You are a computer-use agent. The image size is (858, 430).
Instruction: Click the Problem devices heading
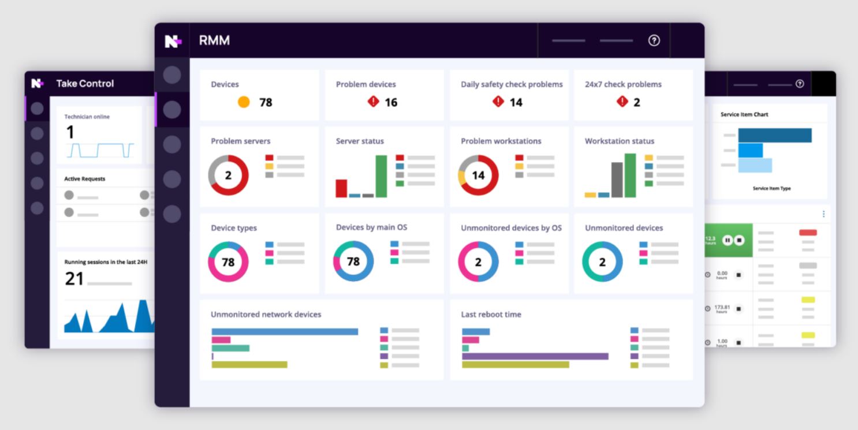pos(366,84)
